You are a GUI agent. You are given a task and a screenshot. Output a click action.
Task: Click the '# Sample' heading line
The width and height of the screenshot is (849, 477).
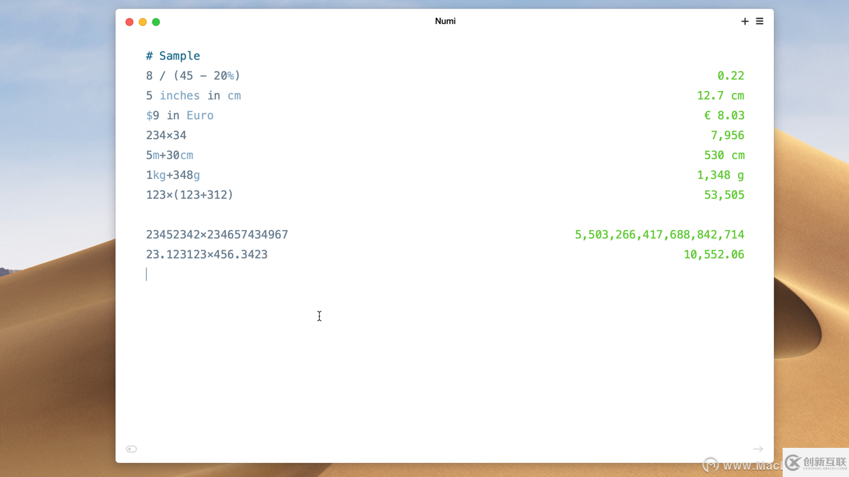173,56
